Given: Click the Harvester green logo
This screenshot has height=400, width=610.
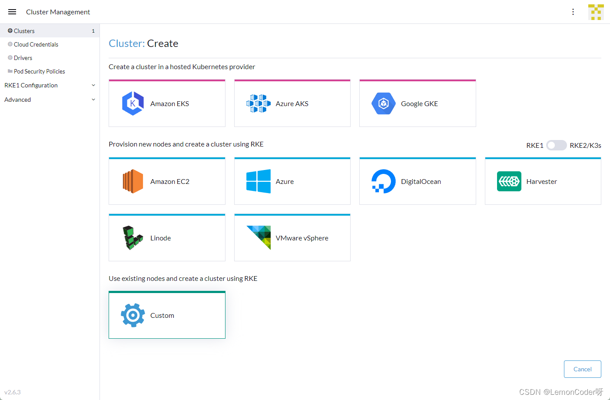Looking at the screenshot, I should tap(509, 181).
